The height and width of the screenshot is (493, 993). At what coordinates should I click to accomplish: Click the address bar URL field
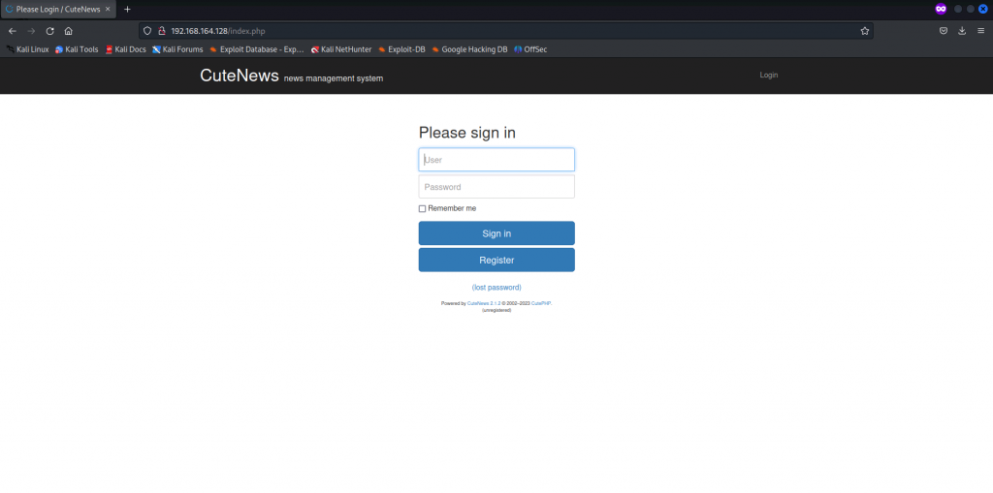pyautogui.click(x=506, y=30)
